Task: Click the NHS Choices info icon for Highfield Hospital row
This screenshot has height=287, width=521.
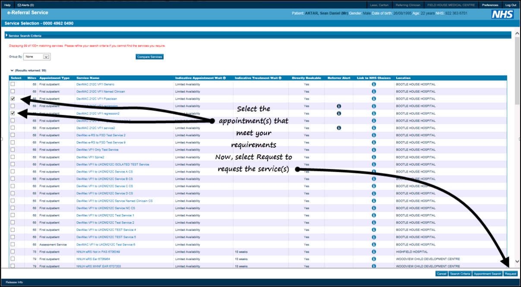Action: coord(373,252)
